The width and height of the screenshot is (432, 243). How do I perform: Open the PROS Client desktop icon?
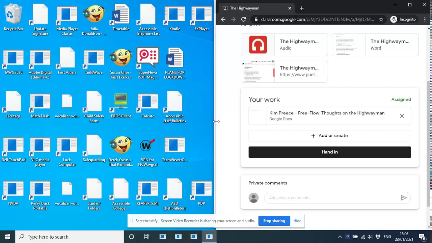[121, 105]
